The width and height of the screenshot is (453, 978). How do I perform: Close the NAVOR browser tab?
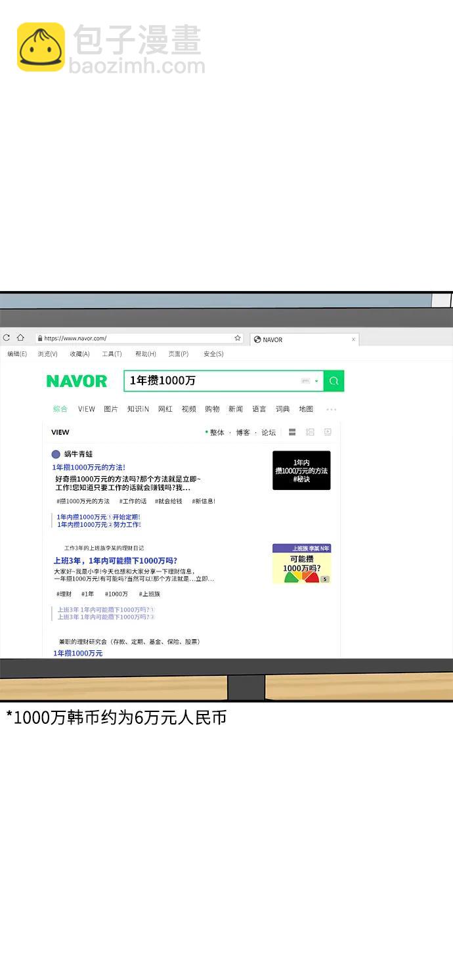coord(353,340)
